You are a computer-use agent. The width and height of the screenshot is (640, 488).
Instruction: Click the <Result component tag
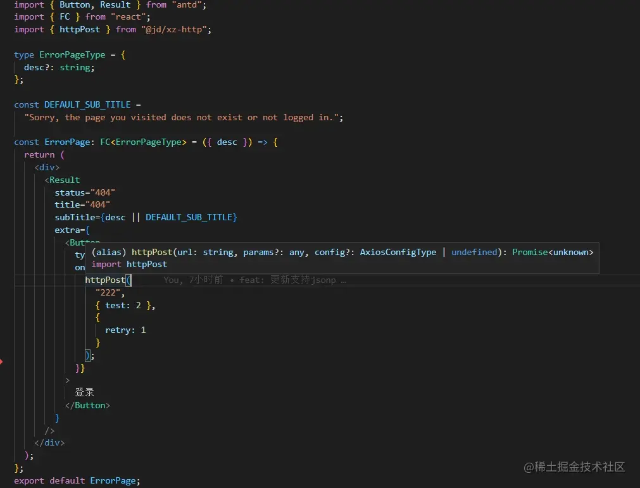[x=62, y=180]
